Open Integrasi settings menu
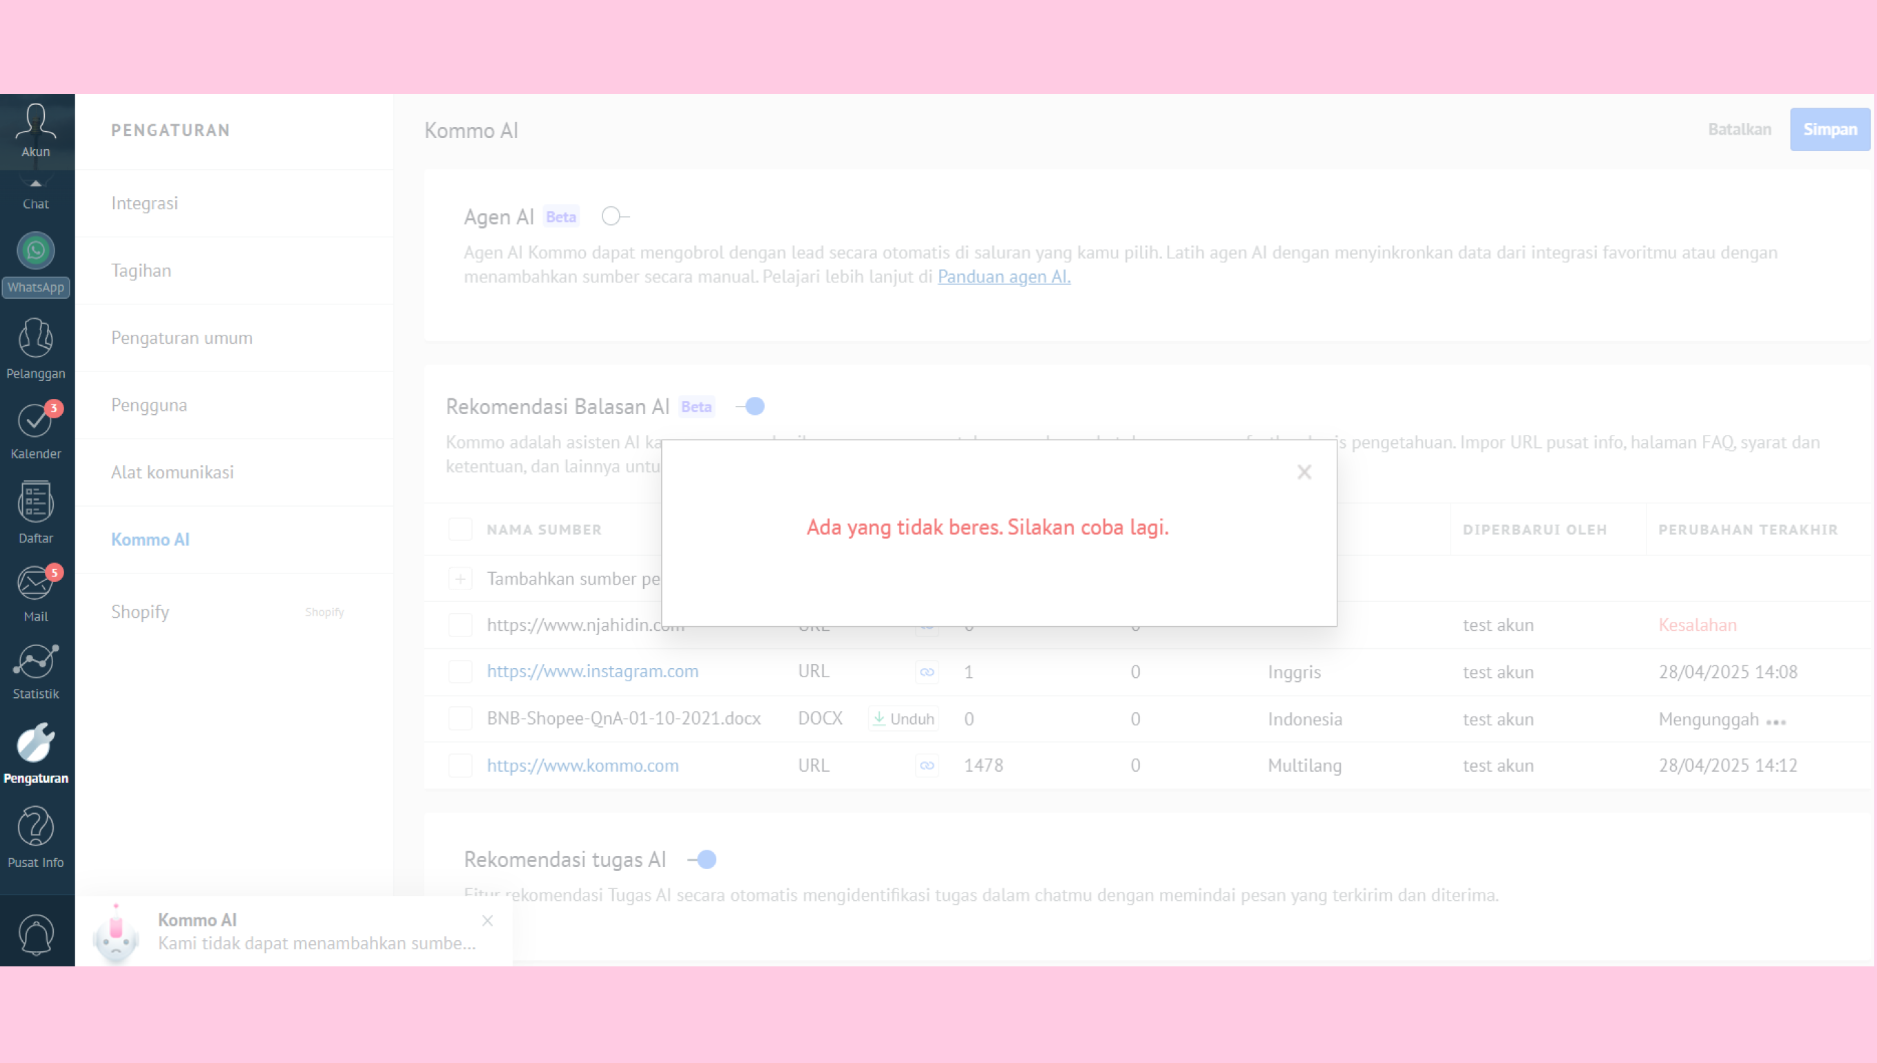 coord(233,203)
